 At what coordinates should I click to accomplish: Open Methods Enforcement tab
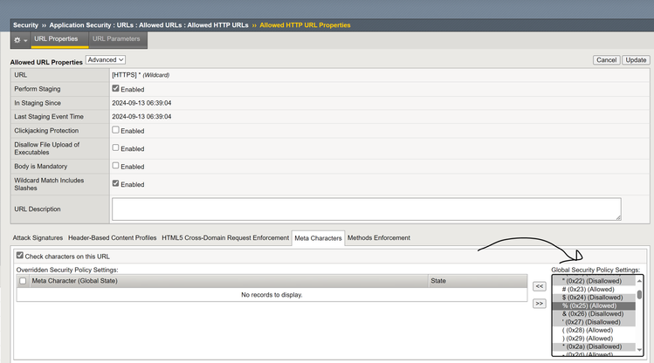(379, 238)
